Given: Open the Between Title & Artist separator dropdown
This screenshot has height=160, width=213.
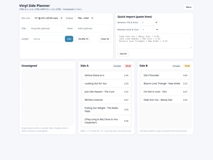Looking at the screenshot, I should (x=149, y=23).
